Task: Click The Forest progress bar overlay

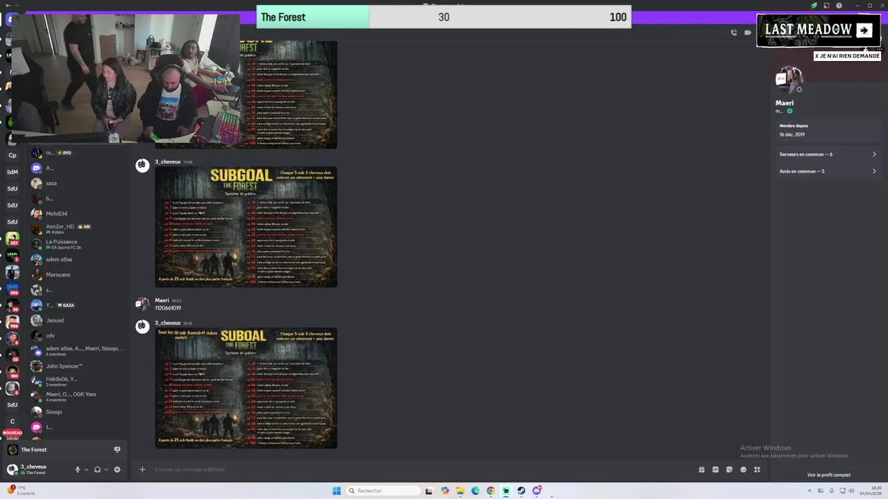Action: point(444,17)
